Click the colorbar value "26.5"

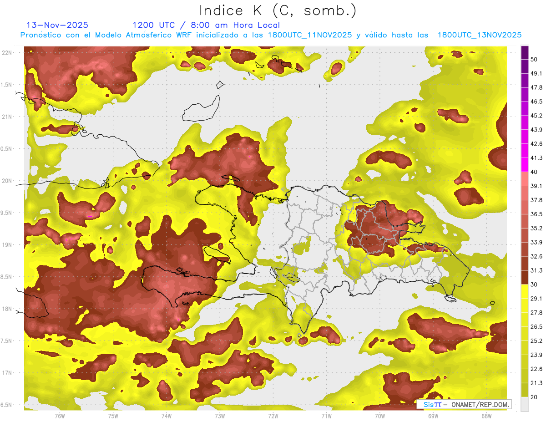[x=536, y=327]
